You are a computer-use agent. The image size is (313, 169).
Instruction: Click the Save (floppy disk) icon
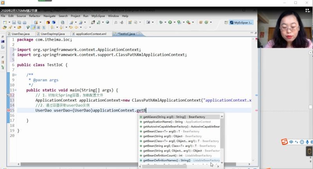click(x=14, y=22)
